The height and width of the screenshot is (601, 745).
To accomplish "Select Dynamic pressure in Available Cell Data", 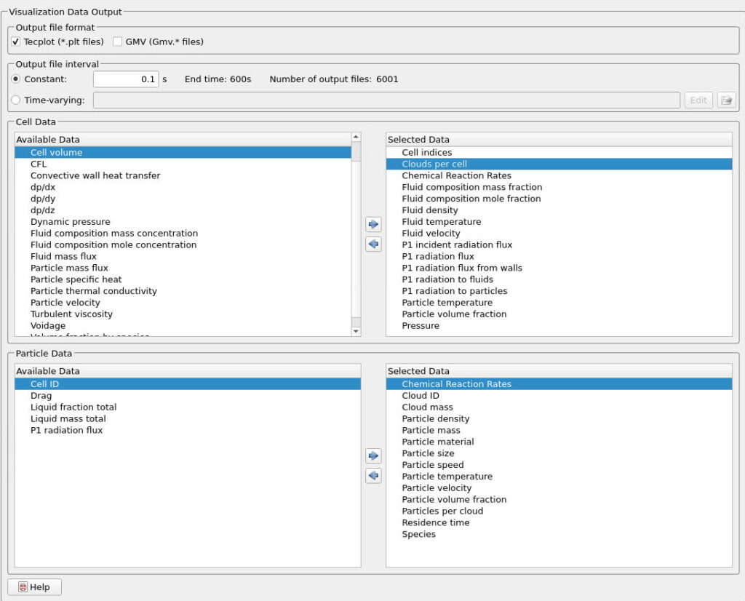I will point(71,222).
